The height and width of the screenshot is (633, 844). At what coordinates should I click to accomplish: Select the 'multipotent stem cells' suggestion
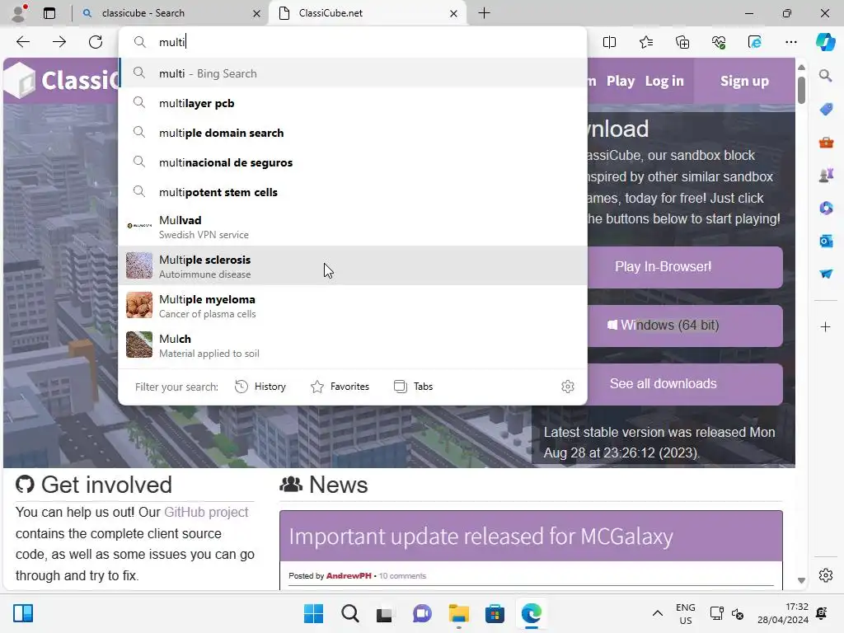353,191
